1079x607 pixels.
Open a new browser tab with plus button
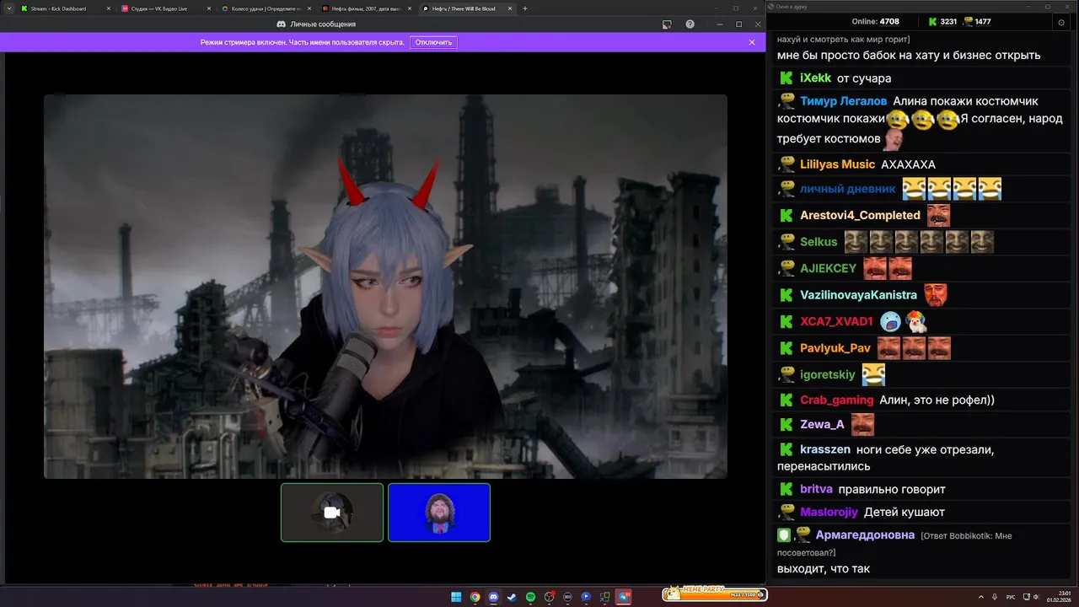pos(525,8)
